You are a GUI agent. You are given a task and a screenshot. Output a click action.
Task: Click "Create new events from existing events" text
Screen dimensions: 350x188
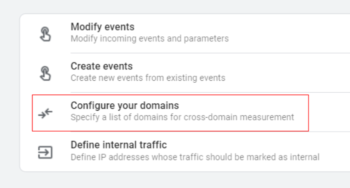click(x=148, y=78)
